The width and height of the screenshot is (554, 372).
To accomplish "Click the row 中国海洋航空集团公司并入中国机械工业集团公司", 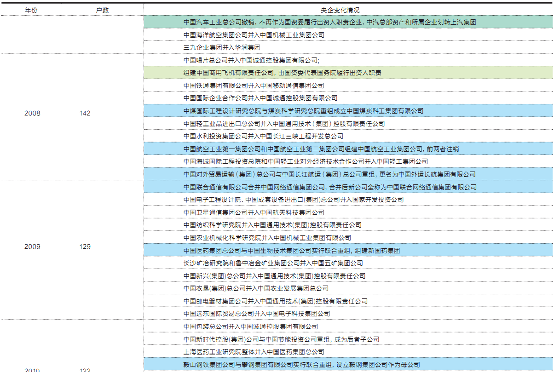I will (x=348, y=34).
